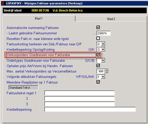Viewport: 148px width, 124px height.
Task: Focus the Faktuurtekst regel 2 field
Action: point(80,99)
